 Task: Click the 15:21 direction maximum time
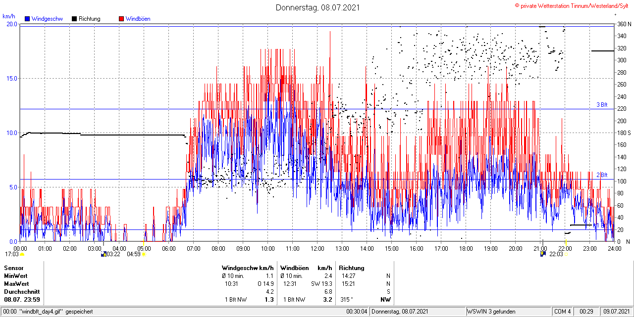point(348,284)
